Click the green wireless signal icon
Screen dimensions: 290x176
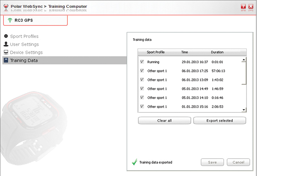click(10, 20)
